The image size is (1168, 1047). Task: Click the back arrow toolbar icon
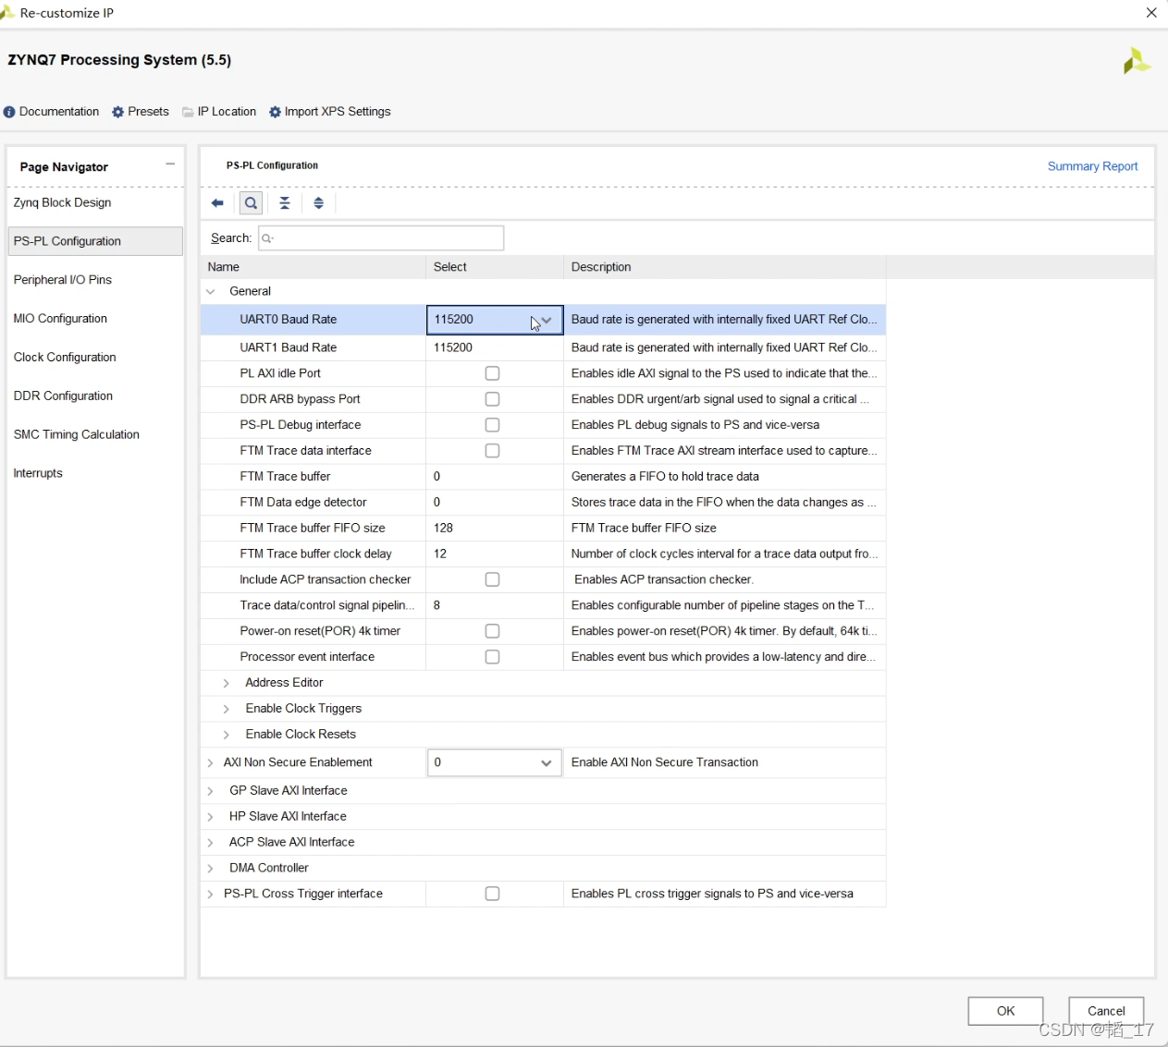(217, 203)
